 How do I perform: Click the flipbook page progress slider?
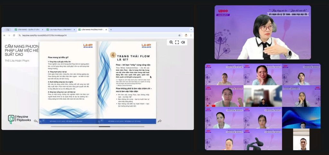(104, 126)
